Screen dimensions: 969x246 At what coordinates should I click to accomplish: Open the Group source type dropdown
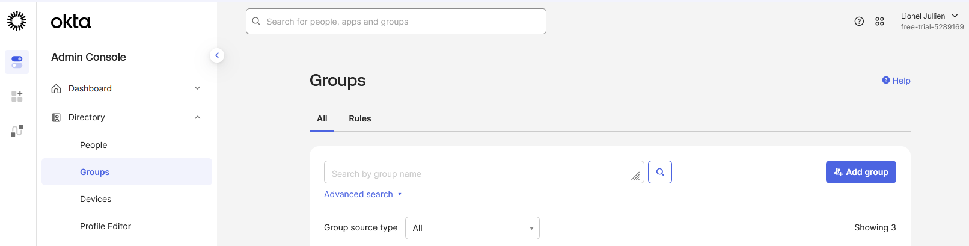click(472, 228)
